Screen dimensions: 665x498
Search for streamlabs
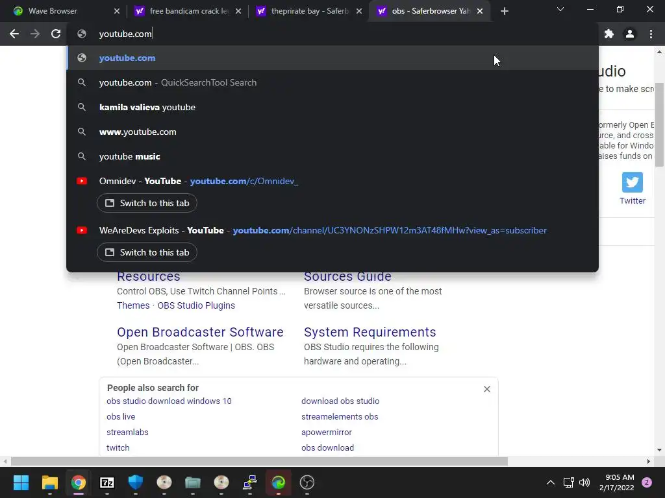click(127, 433)
